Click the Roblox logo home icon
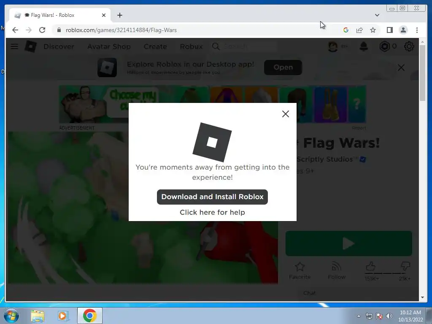This screenshot has height=324, width=432. point(30,46)
